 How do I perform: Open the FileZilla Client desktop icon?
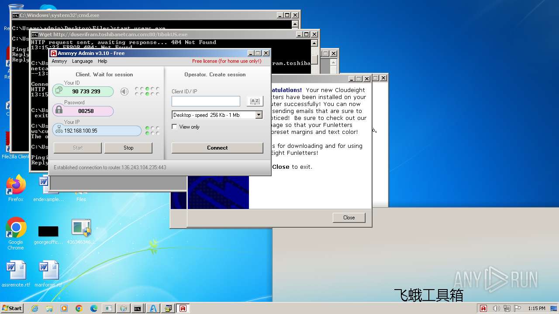(x=15, y=157)
